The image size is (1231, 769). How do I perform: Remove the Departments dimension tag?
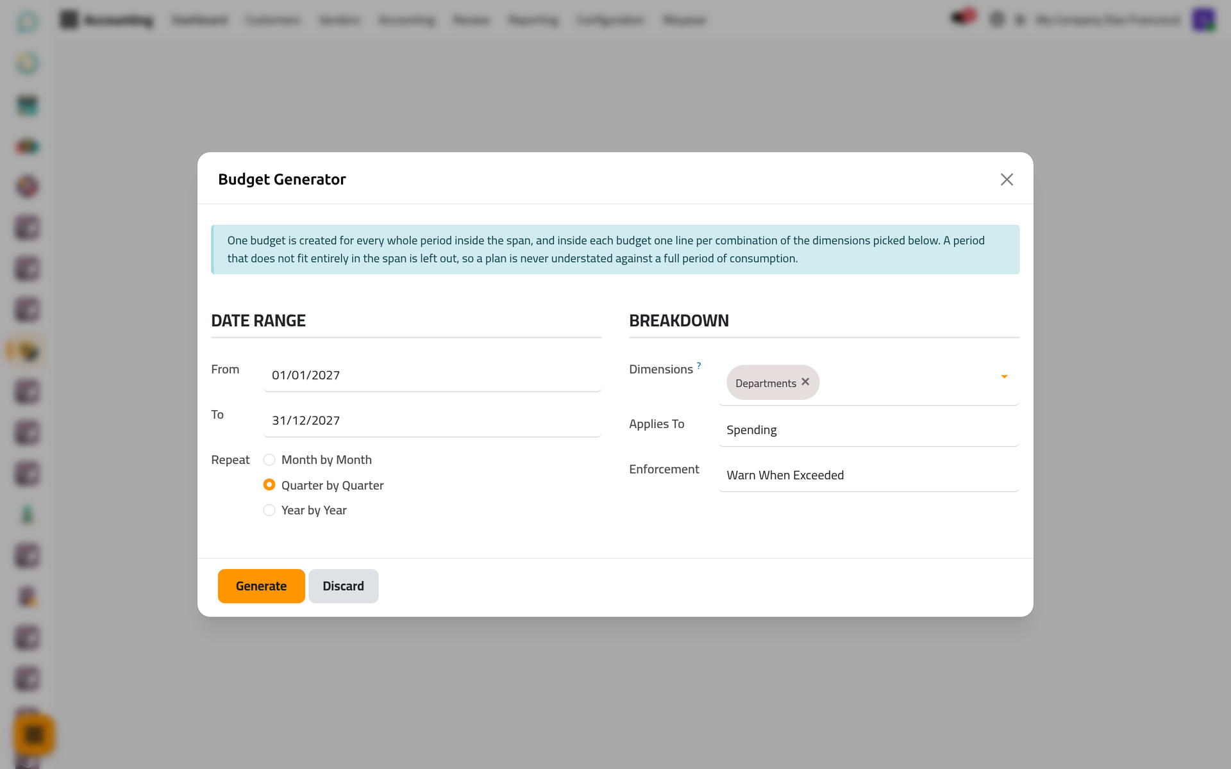pyautogui.click(x=805, y=382)
